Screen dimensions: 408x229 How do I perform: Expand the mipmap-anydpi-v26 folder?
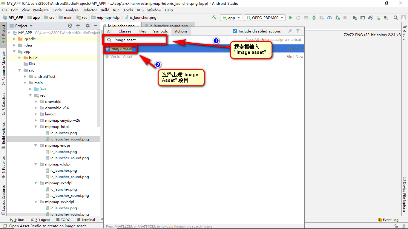[x=36, y=120]
